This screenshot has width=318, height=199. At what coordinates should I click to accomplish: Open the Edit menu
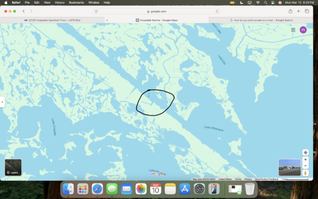[37, 2]
